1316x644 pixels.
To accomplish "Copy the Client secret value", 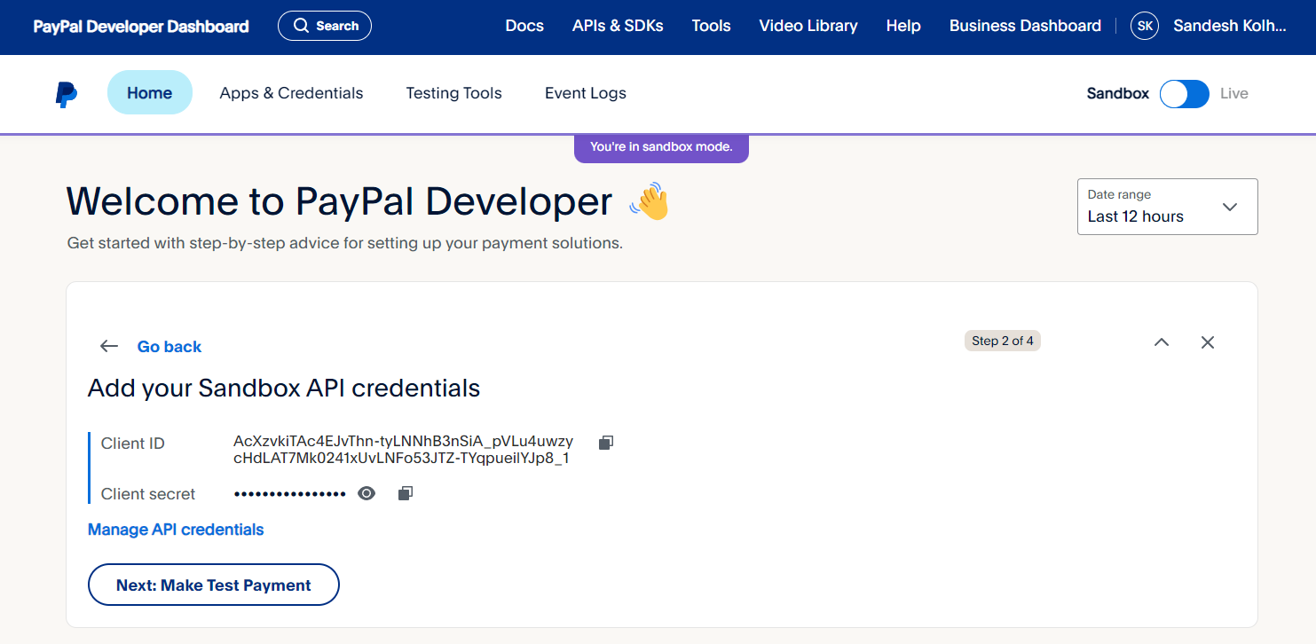I will pyautogui.click(x=406, y=493).
